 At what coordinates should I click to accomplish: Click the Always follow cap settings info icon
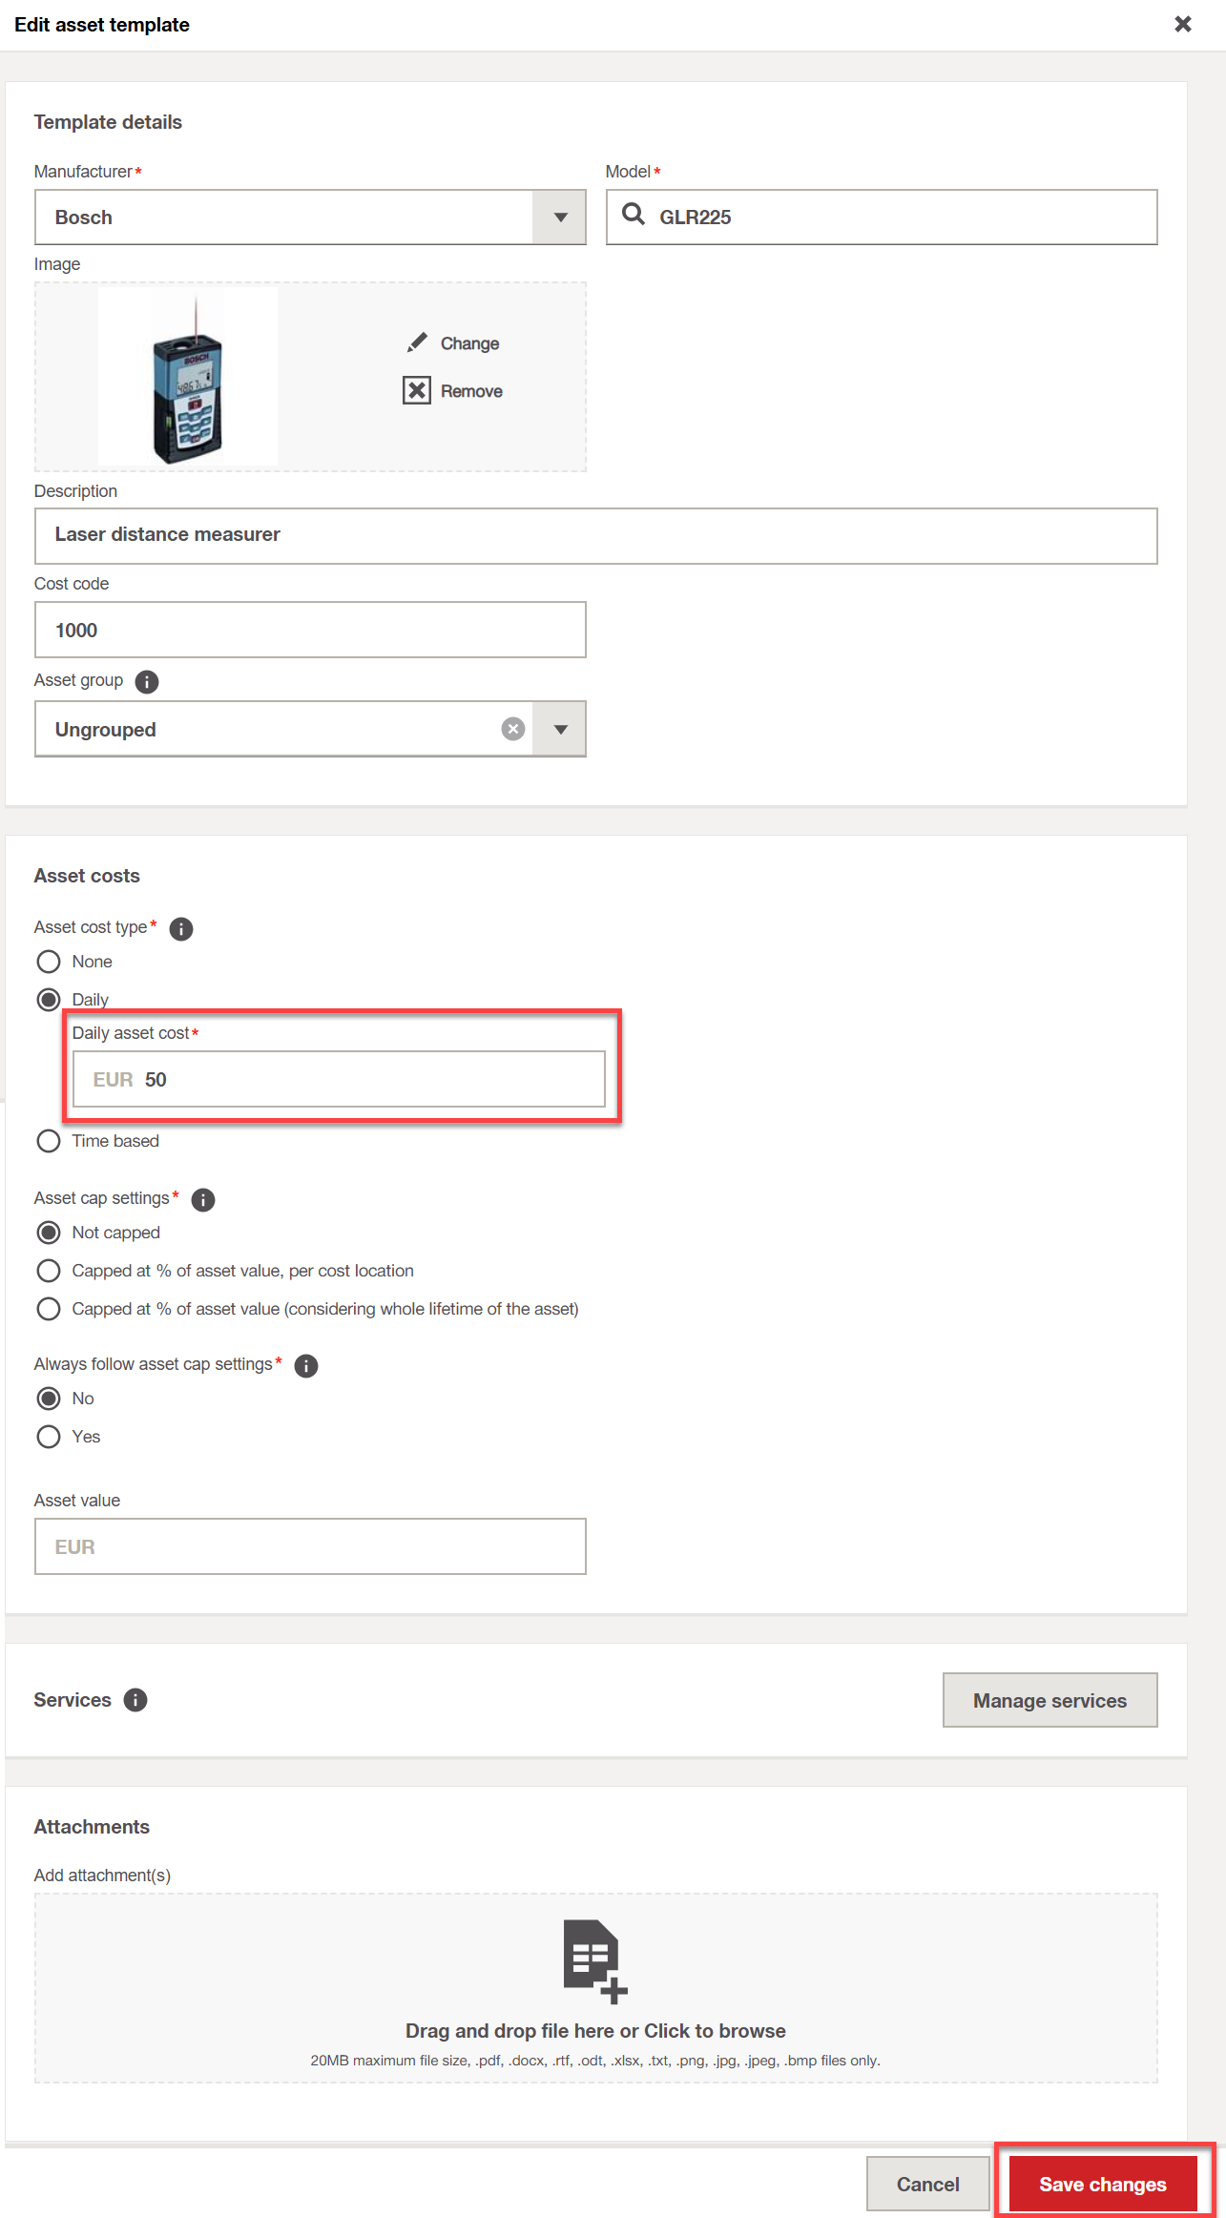tap(306, 1365)
